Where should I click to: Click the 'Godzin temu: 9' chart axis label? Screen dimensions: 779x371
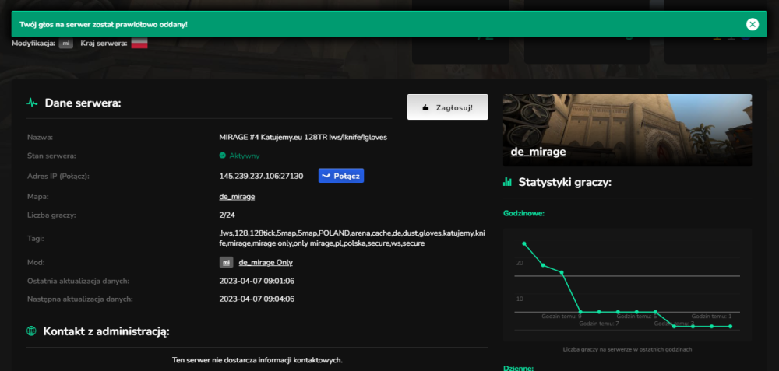(562, 316)
